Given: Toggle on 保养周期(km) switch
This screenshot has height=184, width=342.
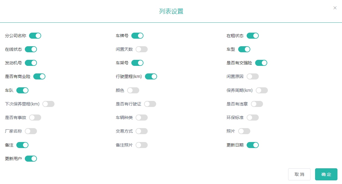Looking at the screenshot, I should [261, 90].
